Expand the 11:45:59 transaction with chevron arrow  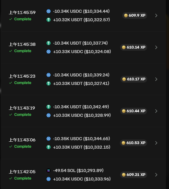pos(156,15)
